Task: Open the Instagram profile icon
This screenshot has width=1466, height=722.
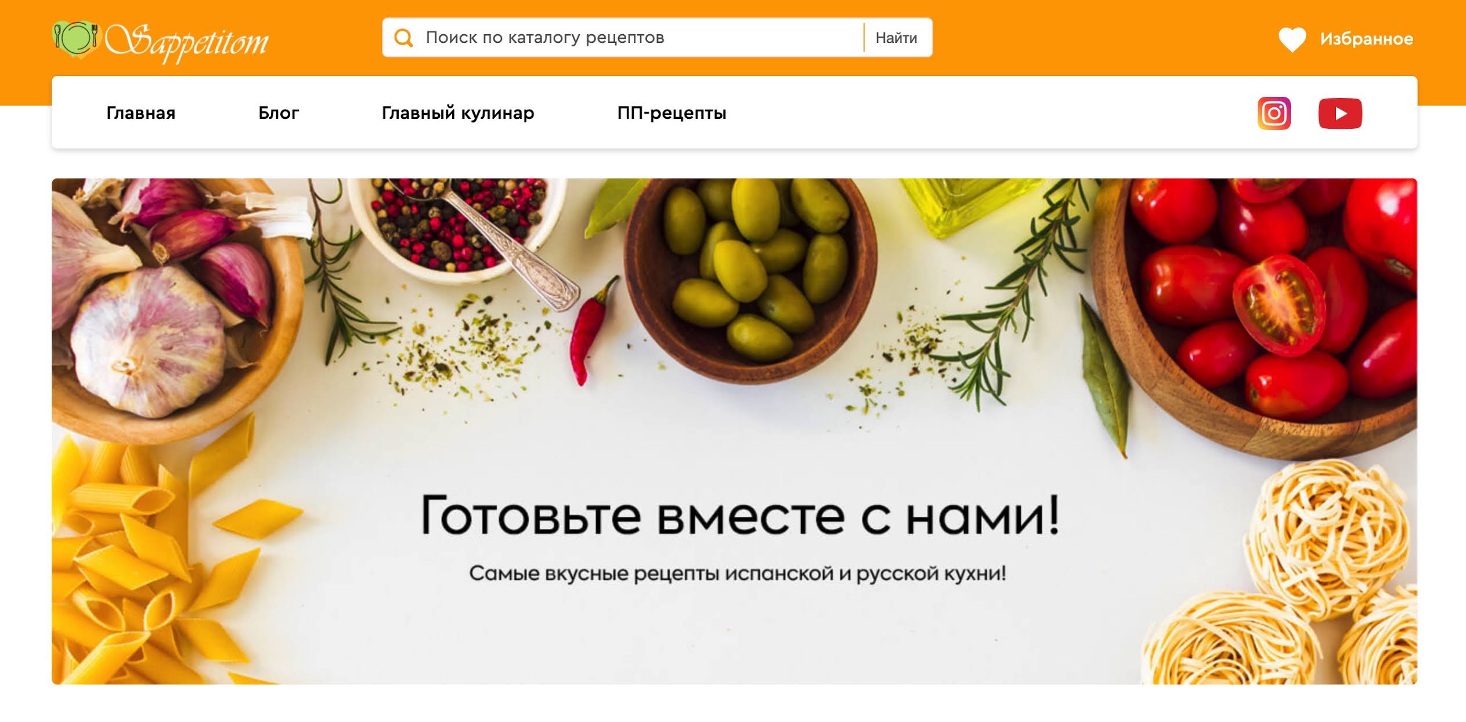Action: click(x=1274, y=113)
